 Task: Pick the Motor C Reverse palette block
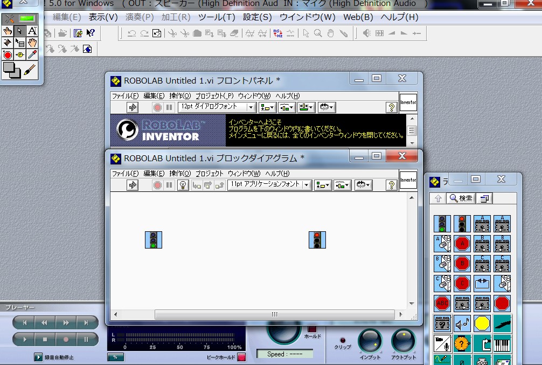502,264
